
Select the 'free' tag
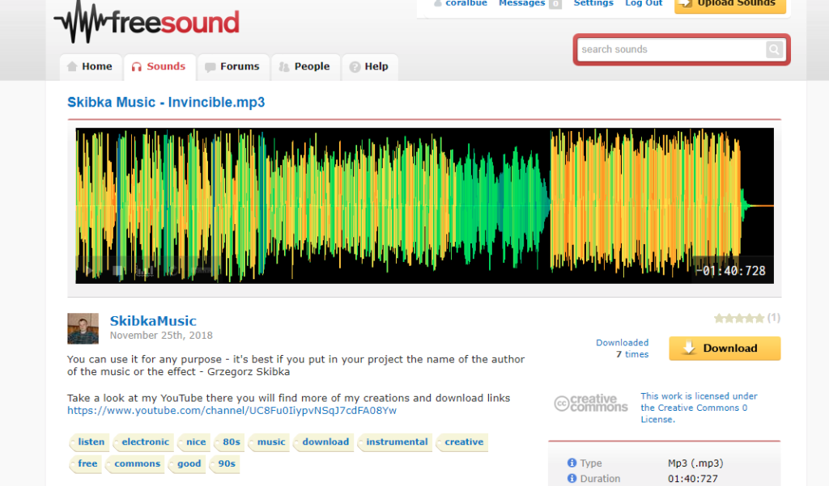point(87,464)
